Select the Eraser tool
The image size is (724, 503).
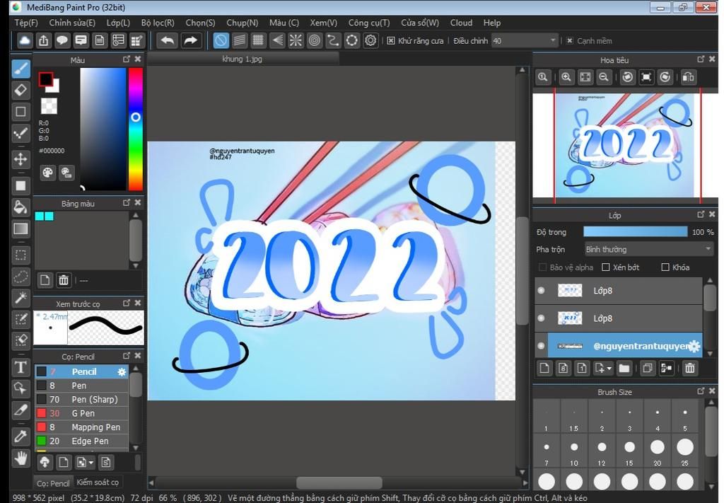pyautogui.click(x=21, y=91)
